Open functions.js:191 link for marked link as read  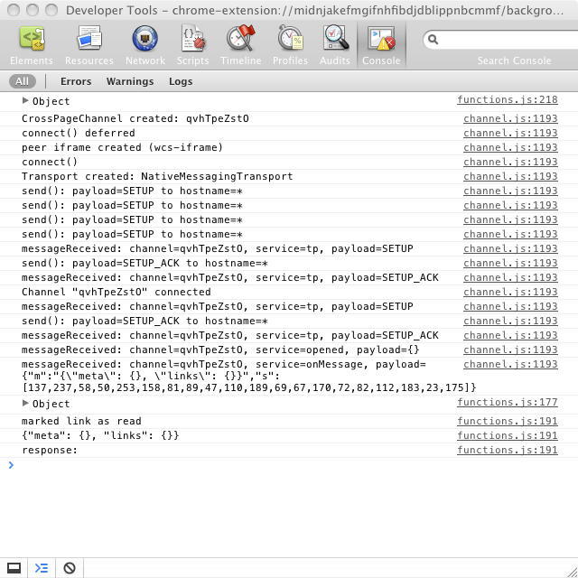tap(508, 421)
